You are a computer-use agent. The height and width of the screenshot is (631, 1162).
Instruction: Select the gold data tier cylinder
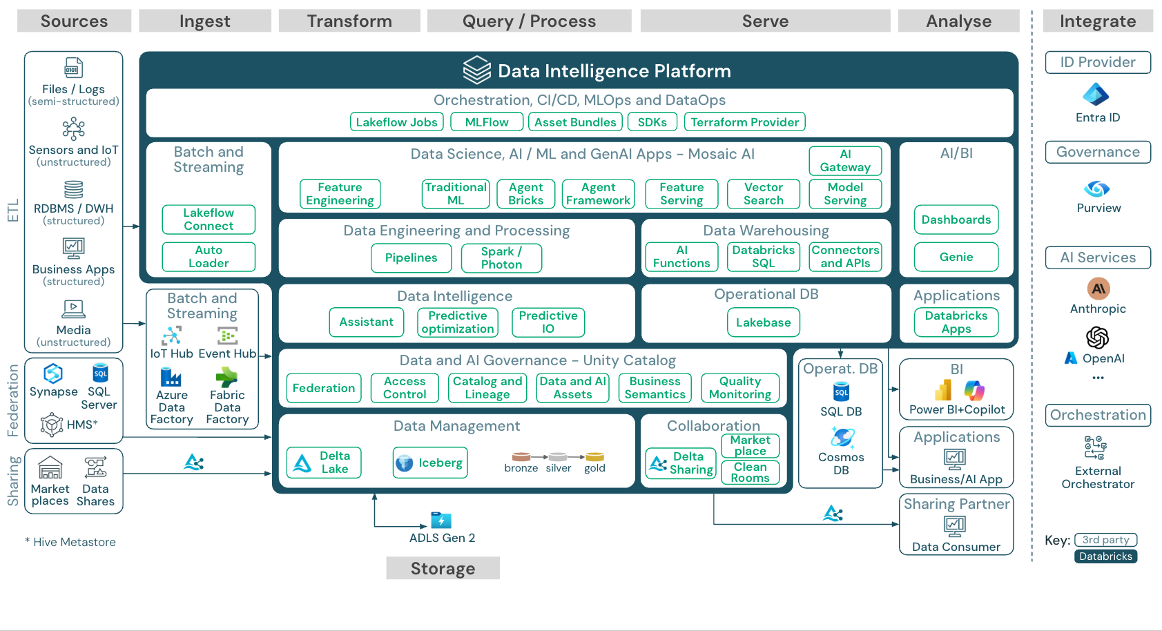click(594, 457)
